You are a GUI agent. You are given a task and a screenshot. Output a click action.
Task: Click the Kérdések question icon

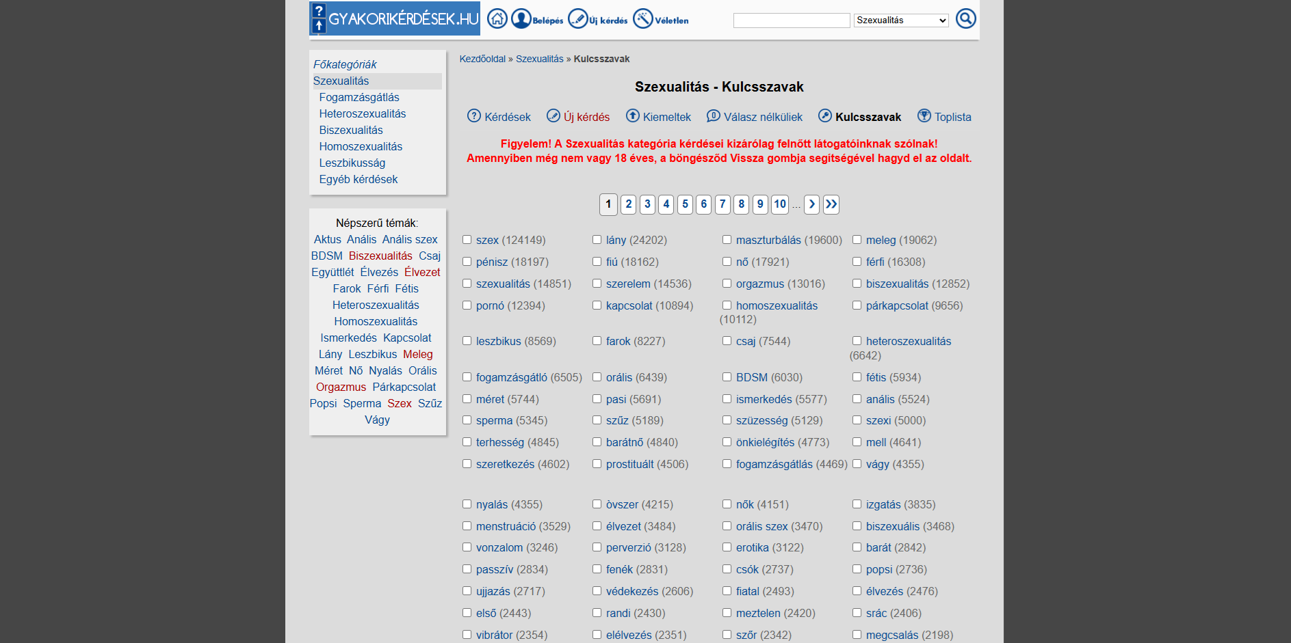tap(474, 116)
